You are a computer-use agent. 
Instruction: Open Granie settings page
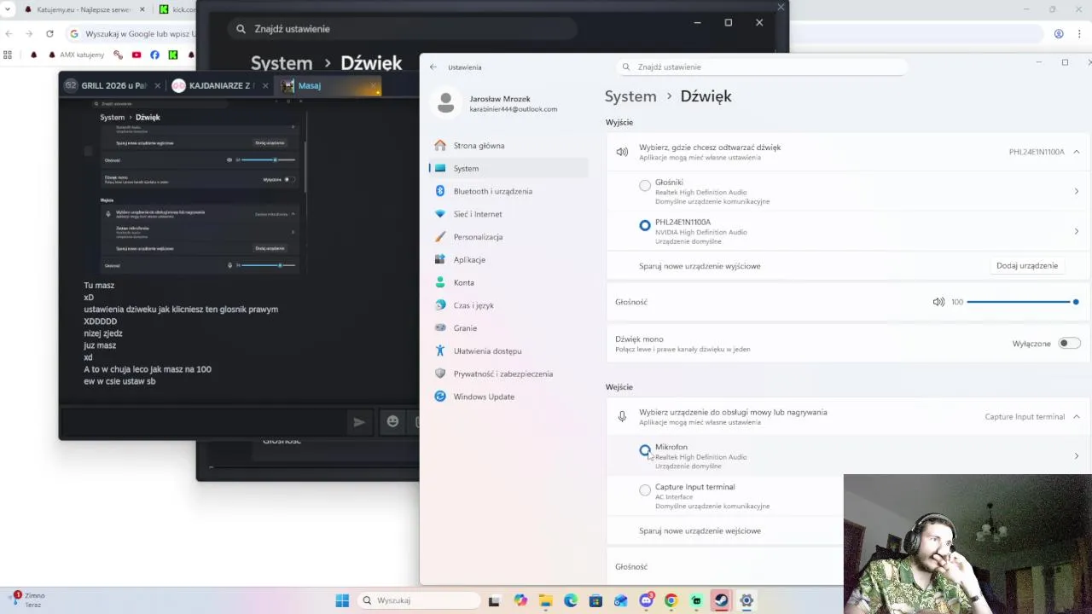pos(509,328)
